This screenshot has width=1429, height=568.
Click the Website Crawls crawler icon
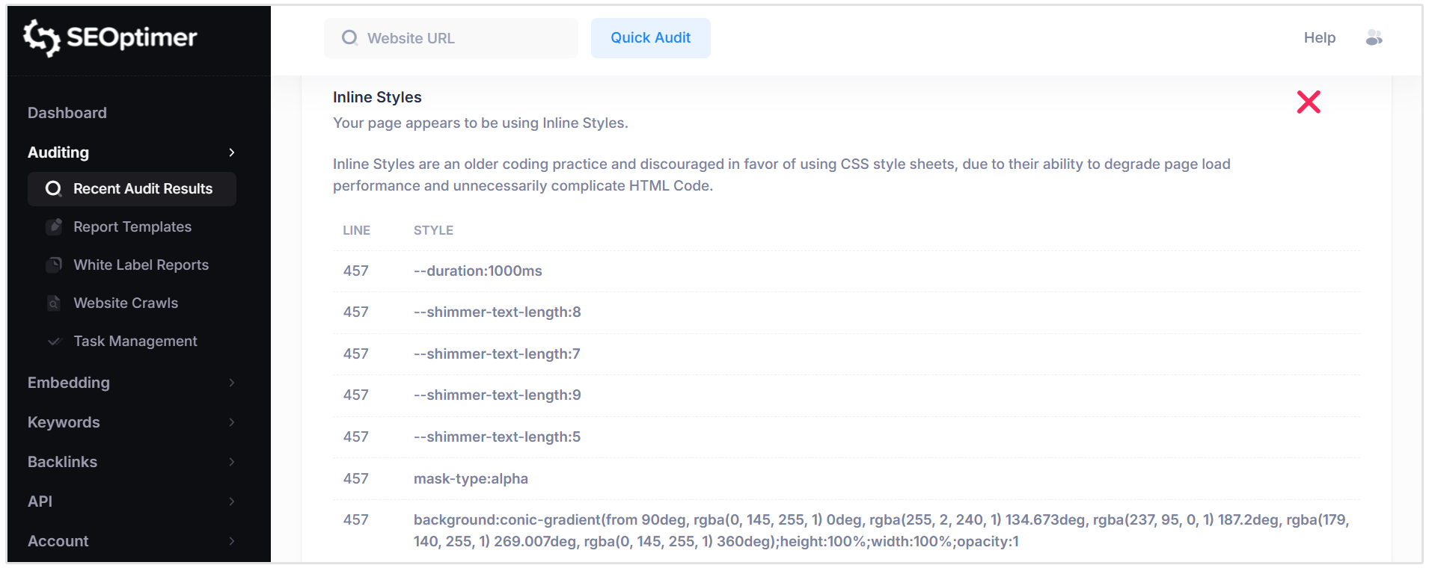[53, 303]
